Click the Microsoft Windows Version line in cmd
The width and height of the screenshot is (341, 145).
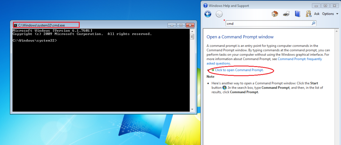click(x=52, y=31)
